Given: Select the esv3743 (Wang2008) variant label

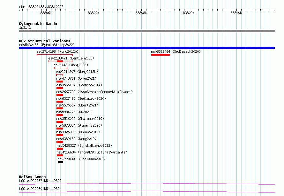Looking at the screenshot, I should pyautogui.click(x=71, y=65).
